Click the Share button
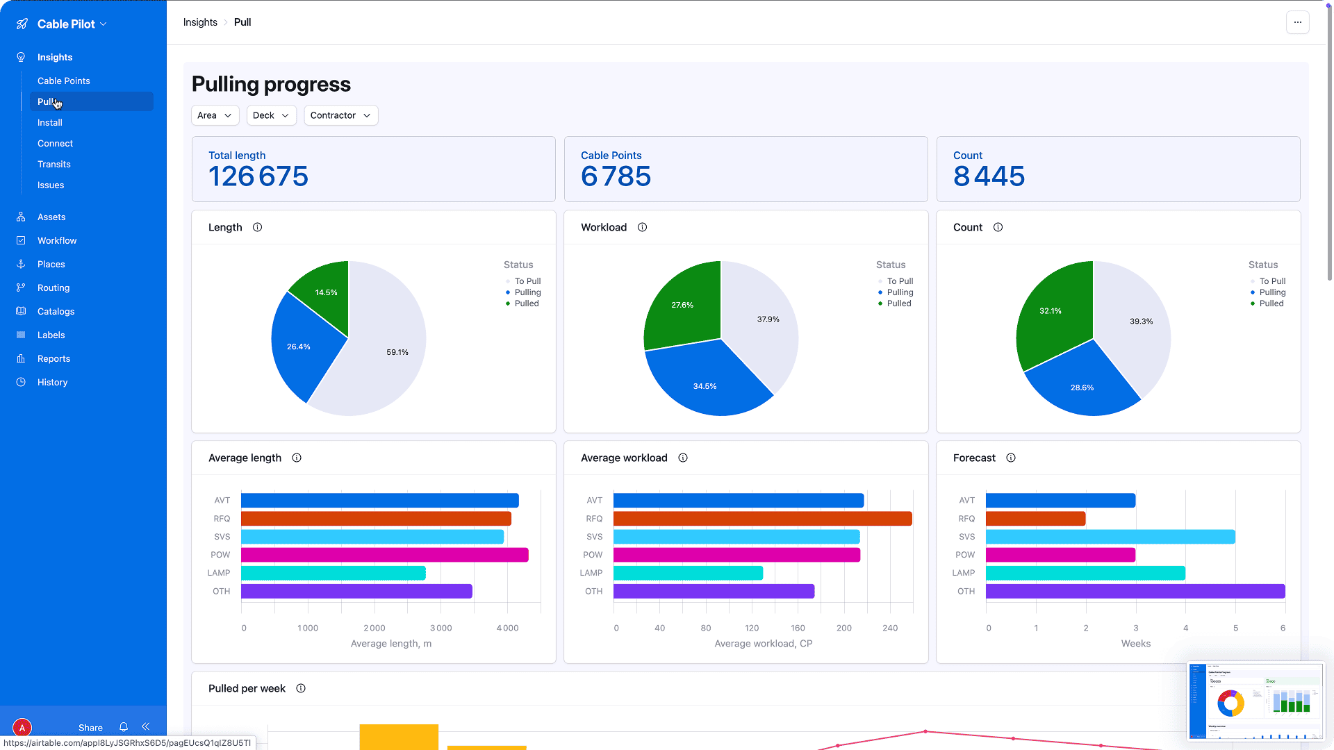 click(x=90, y=727)
